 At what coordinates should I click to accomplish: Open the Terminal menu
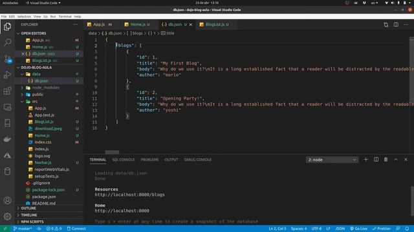point(65,16)
